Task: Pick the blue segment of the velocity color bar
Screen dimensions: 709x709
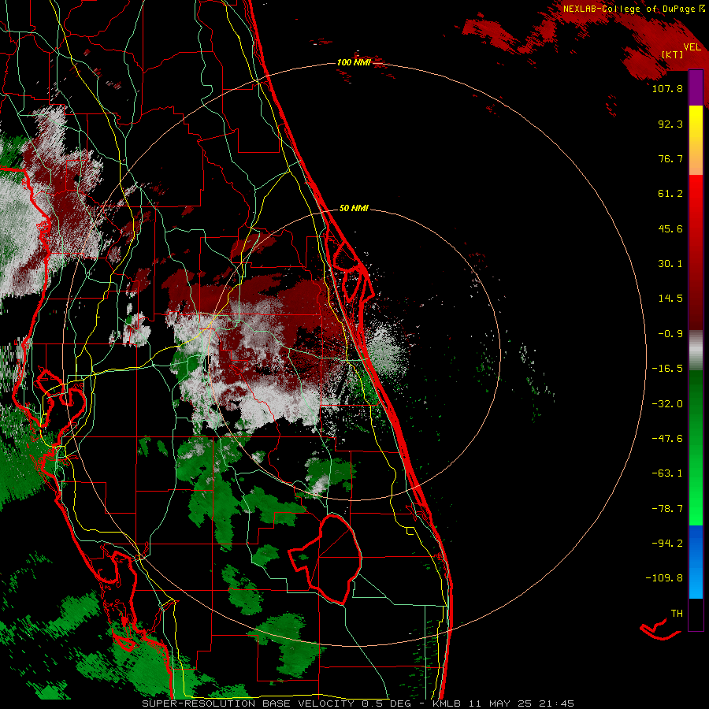Action: 696,562
